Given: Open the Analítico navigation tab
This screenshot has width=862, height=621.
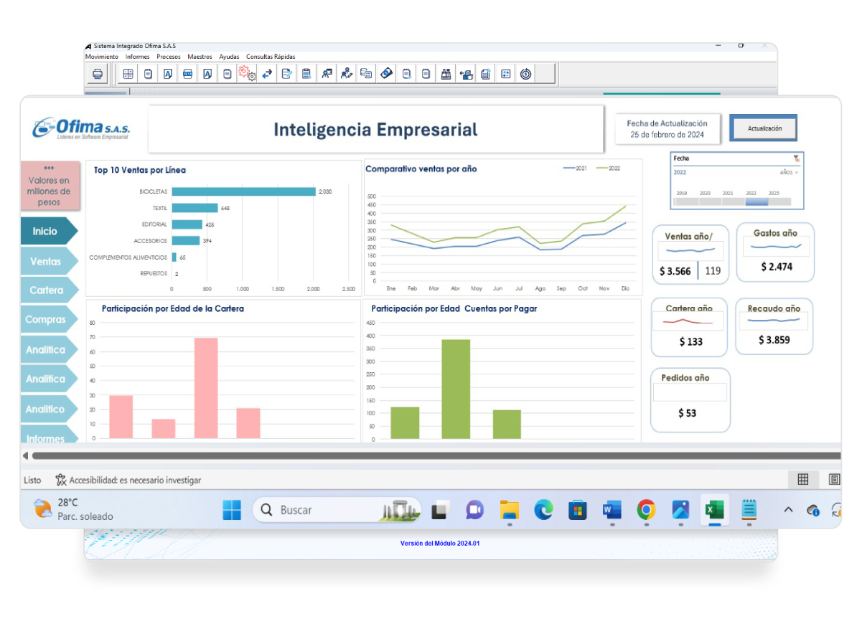Looking at the screenshot, I should 48,409.
